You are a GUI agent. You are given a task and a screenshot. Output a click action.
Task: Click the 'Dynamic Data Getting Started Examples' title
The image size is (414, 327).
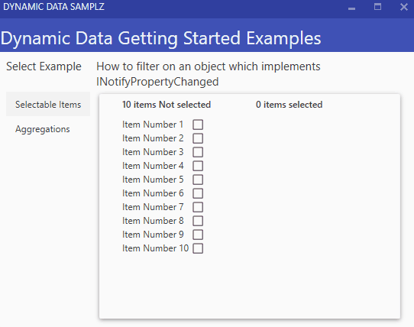[161, 38]
